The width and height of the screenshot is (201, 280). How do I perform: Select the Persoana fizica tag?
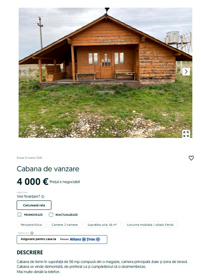pos(31,225)
